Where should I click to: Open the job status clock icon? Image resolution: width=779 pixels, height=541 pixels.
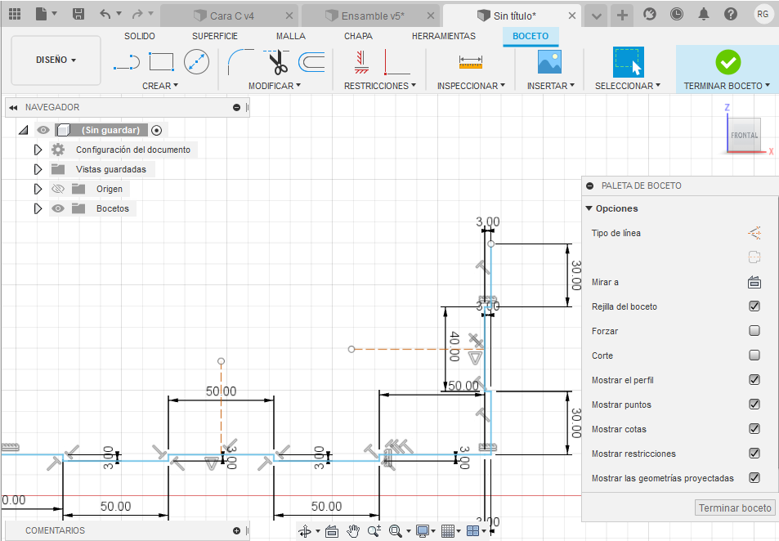[676, 15]
